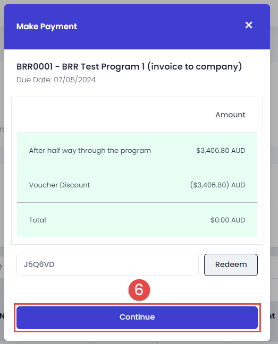Click the horizontal divider above the Total row
This screenshot has width=278, height=344.
click(137, 202)
